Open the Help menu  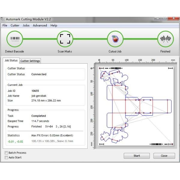[54, 25]
